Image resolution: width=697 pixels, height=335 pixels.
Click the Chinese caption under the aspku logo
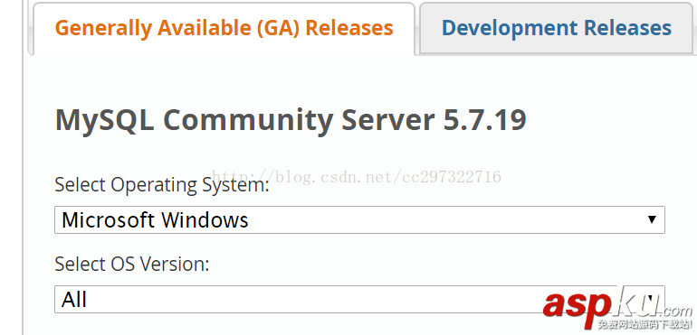[645, 324]
